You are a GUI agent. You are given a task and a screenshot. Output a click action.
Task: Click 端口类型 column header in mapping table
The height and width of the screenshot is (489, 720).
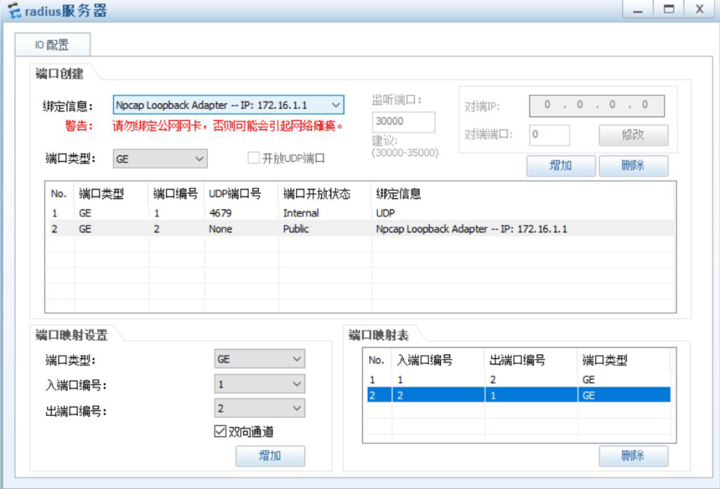[x=624, y=360]
